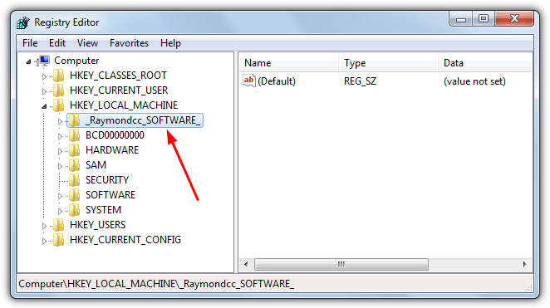
Task: Open the Edit menu
Action: pyautogui.click(x=57, y=43)
